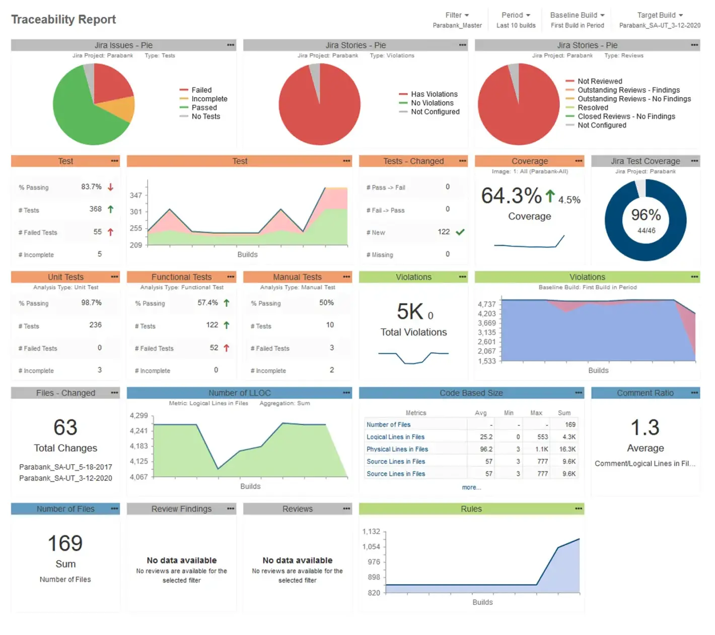This screenshot has width=715, height=635.
Task: Click the Number of LLOC widget ellipsis
Action: coord(346,393)
